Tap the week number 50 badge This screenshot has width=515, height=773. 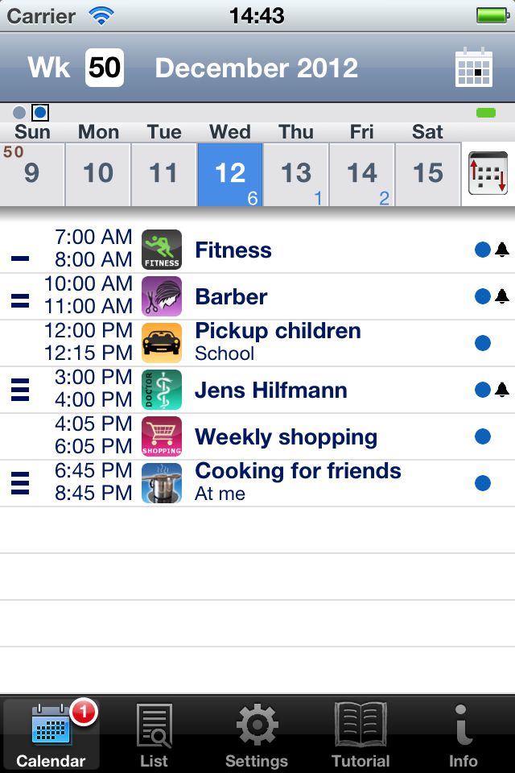(105, 68)
